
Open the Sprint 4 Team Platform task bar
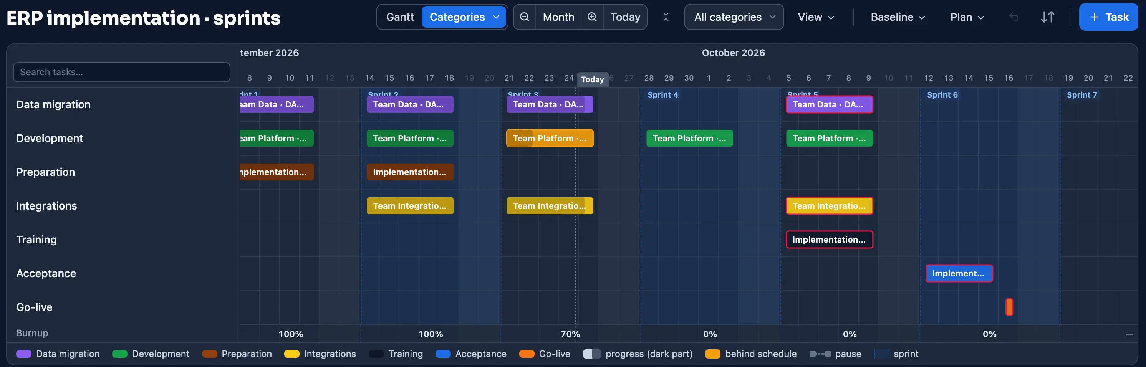[x=689, y=138]
